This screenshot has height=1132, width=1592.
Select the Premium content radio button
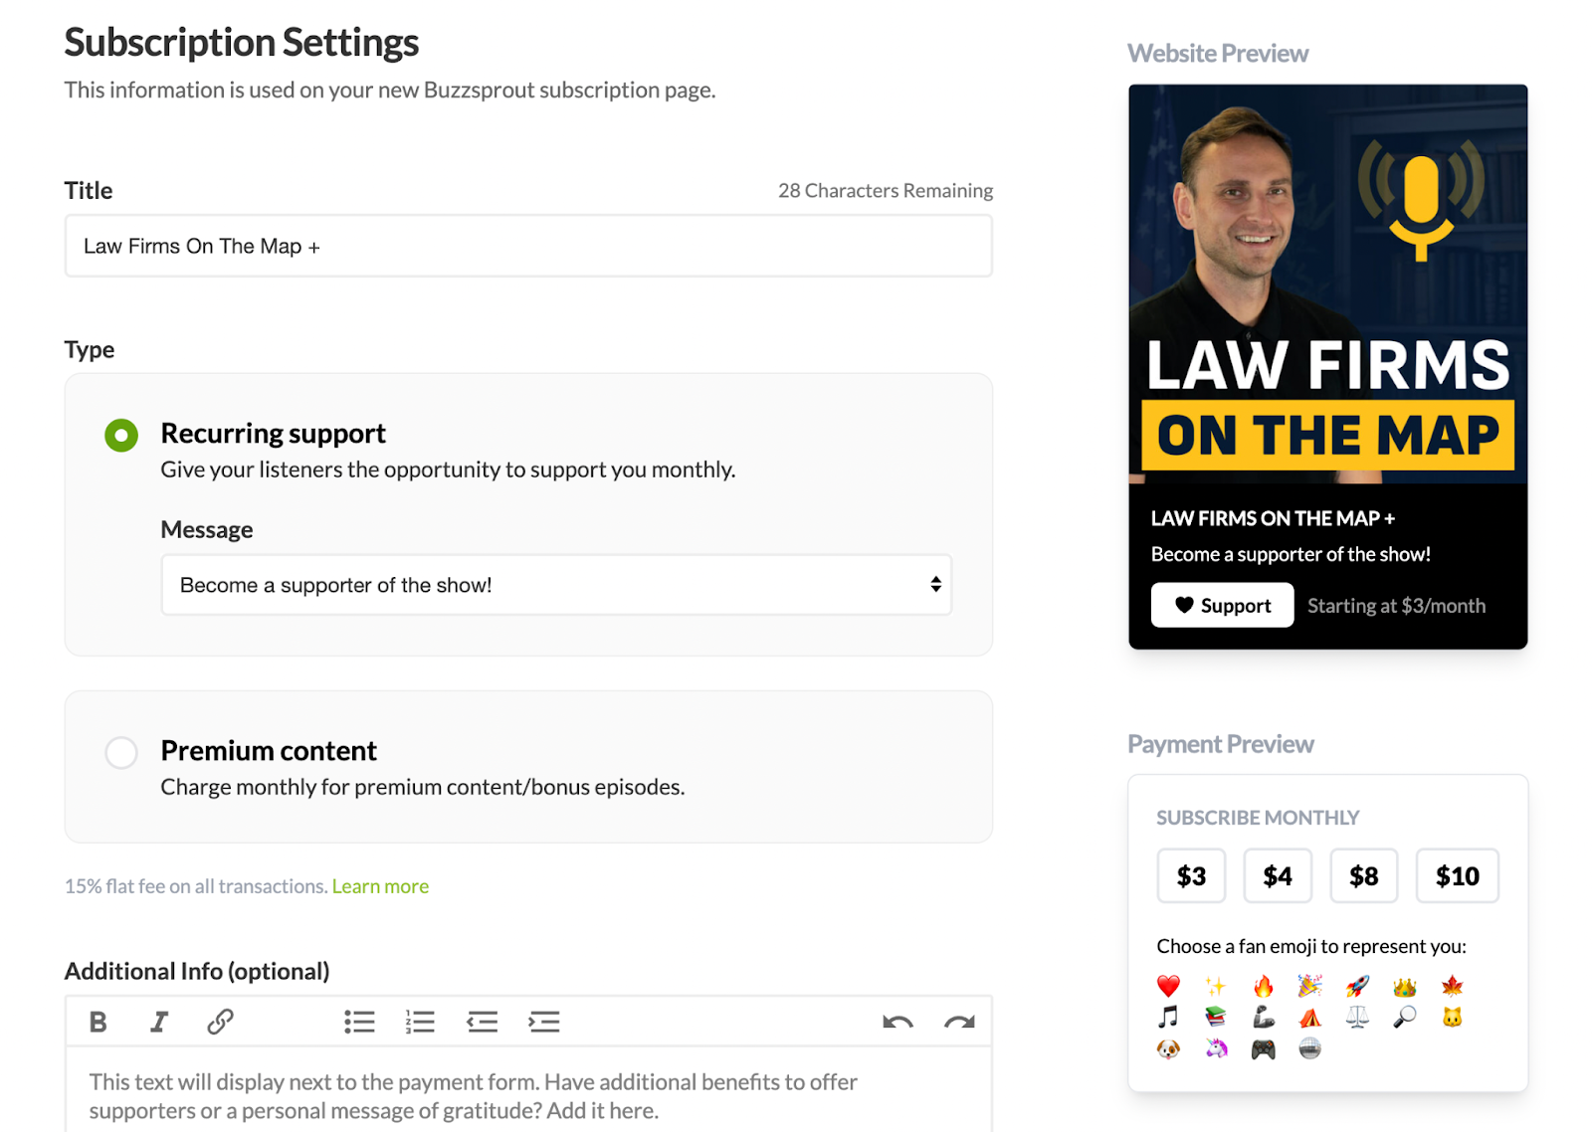(x=121, y=752)
